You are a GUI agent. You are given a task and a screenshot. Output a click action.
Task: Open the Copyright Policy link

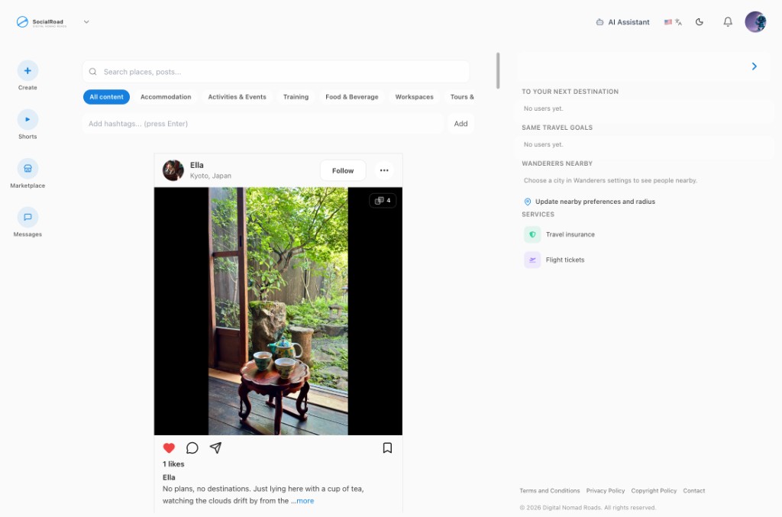[x=654, y=490]
